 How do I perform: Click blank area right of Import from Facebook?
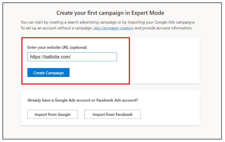(169, 114)
